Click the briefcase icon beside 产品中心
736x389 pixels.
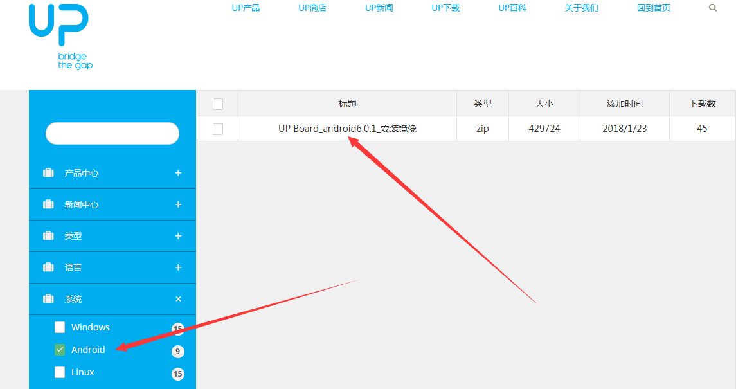pyautogui.click(x=48, y=172)
